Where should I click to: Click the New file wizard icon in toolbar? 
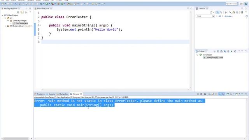click(x=3, y=3)
